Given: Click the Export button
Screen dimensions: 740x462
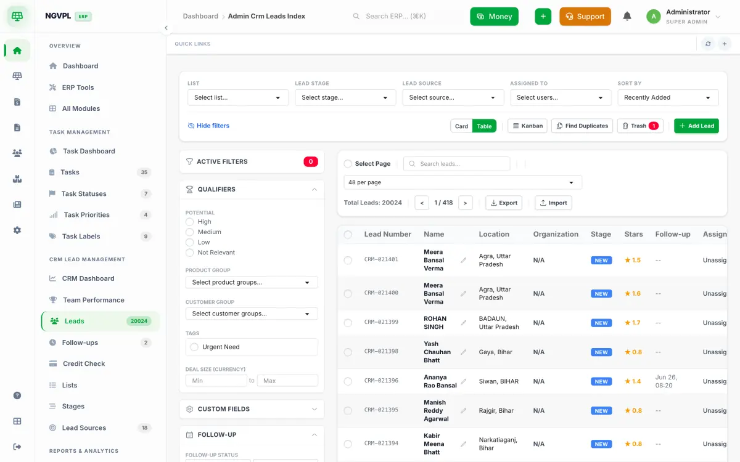Looking at the screenshot, I should [x=504, y=203].
